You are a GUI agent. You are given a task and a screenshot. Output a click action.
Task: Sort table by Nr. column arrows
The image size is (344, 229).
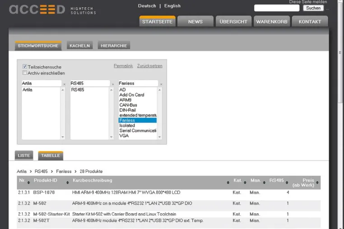tap(28, 182)
